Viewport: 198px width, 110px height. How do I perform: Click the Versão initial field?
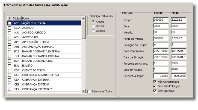point(161,32)
